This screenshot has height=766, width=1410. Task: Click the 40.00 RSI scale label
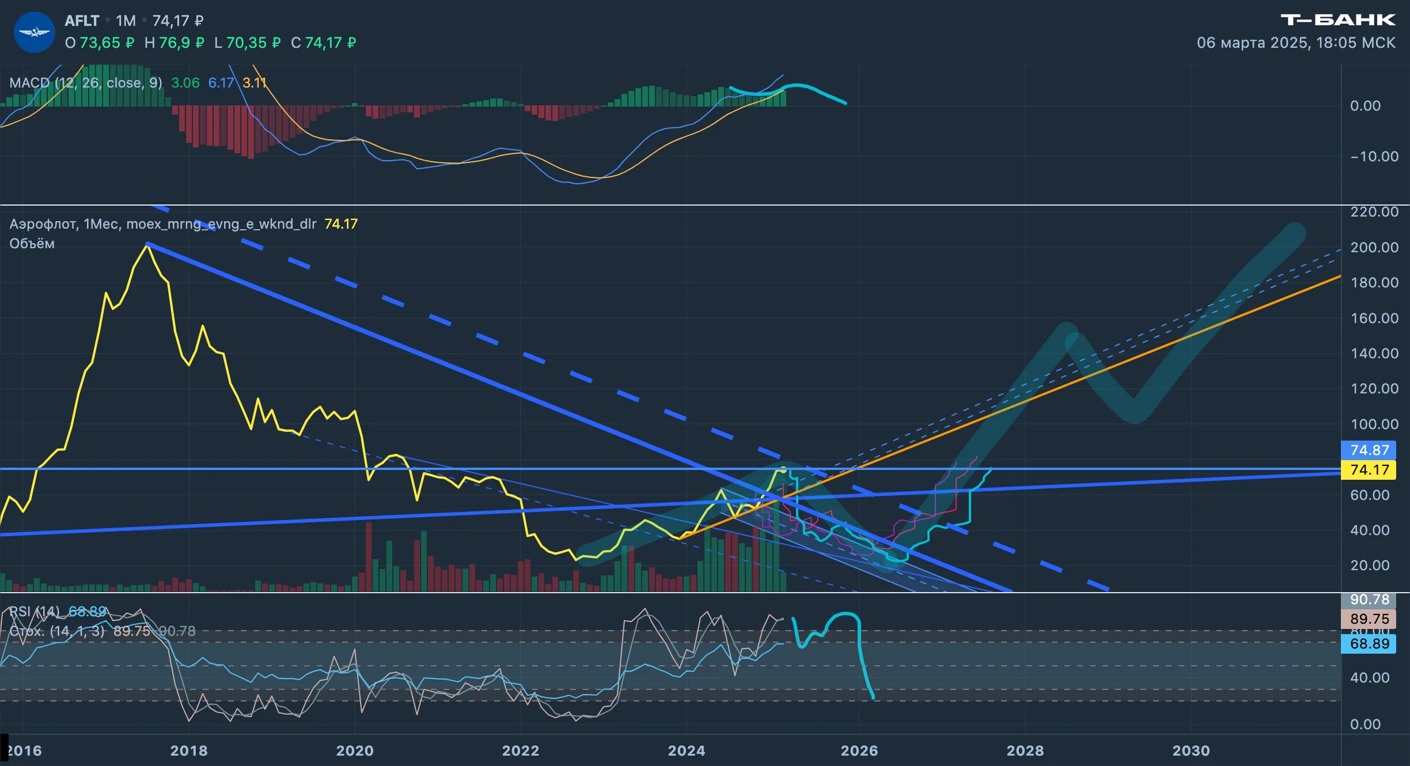click(x=1370, y=678)
